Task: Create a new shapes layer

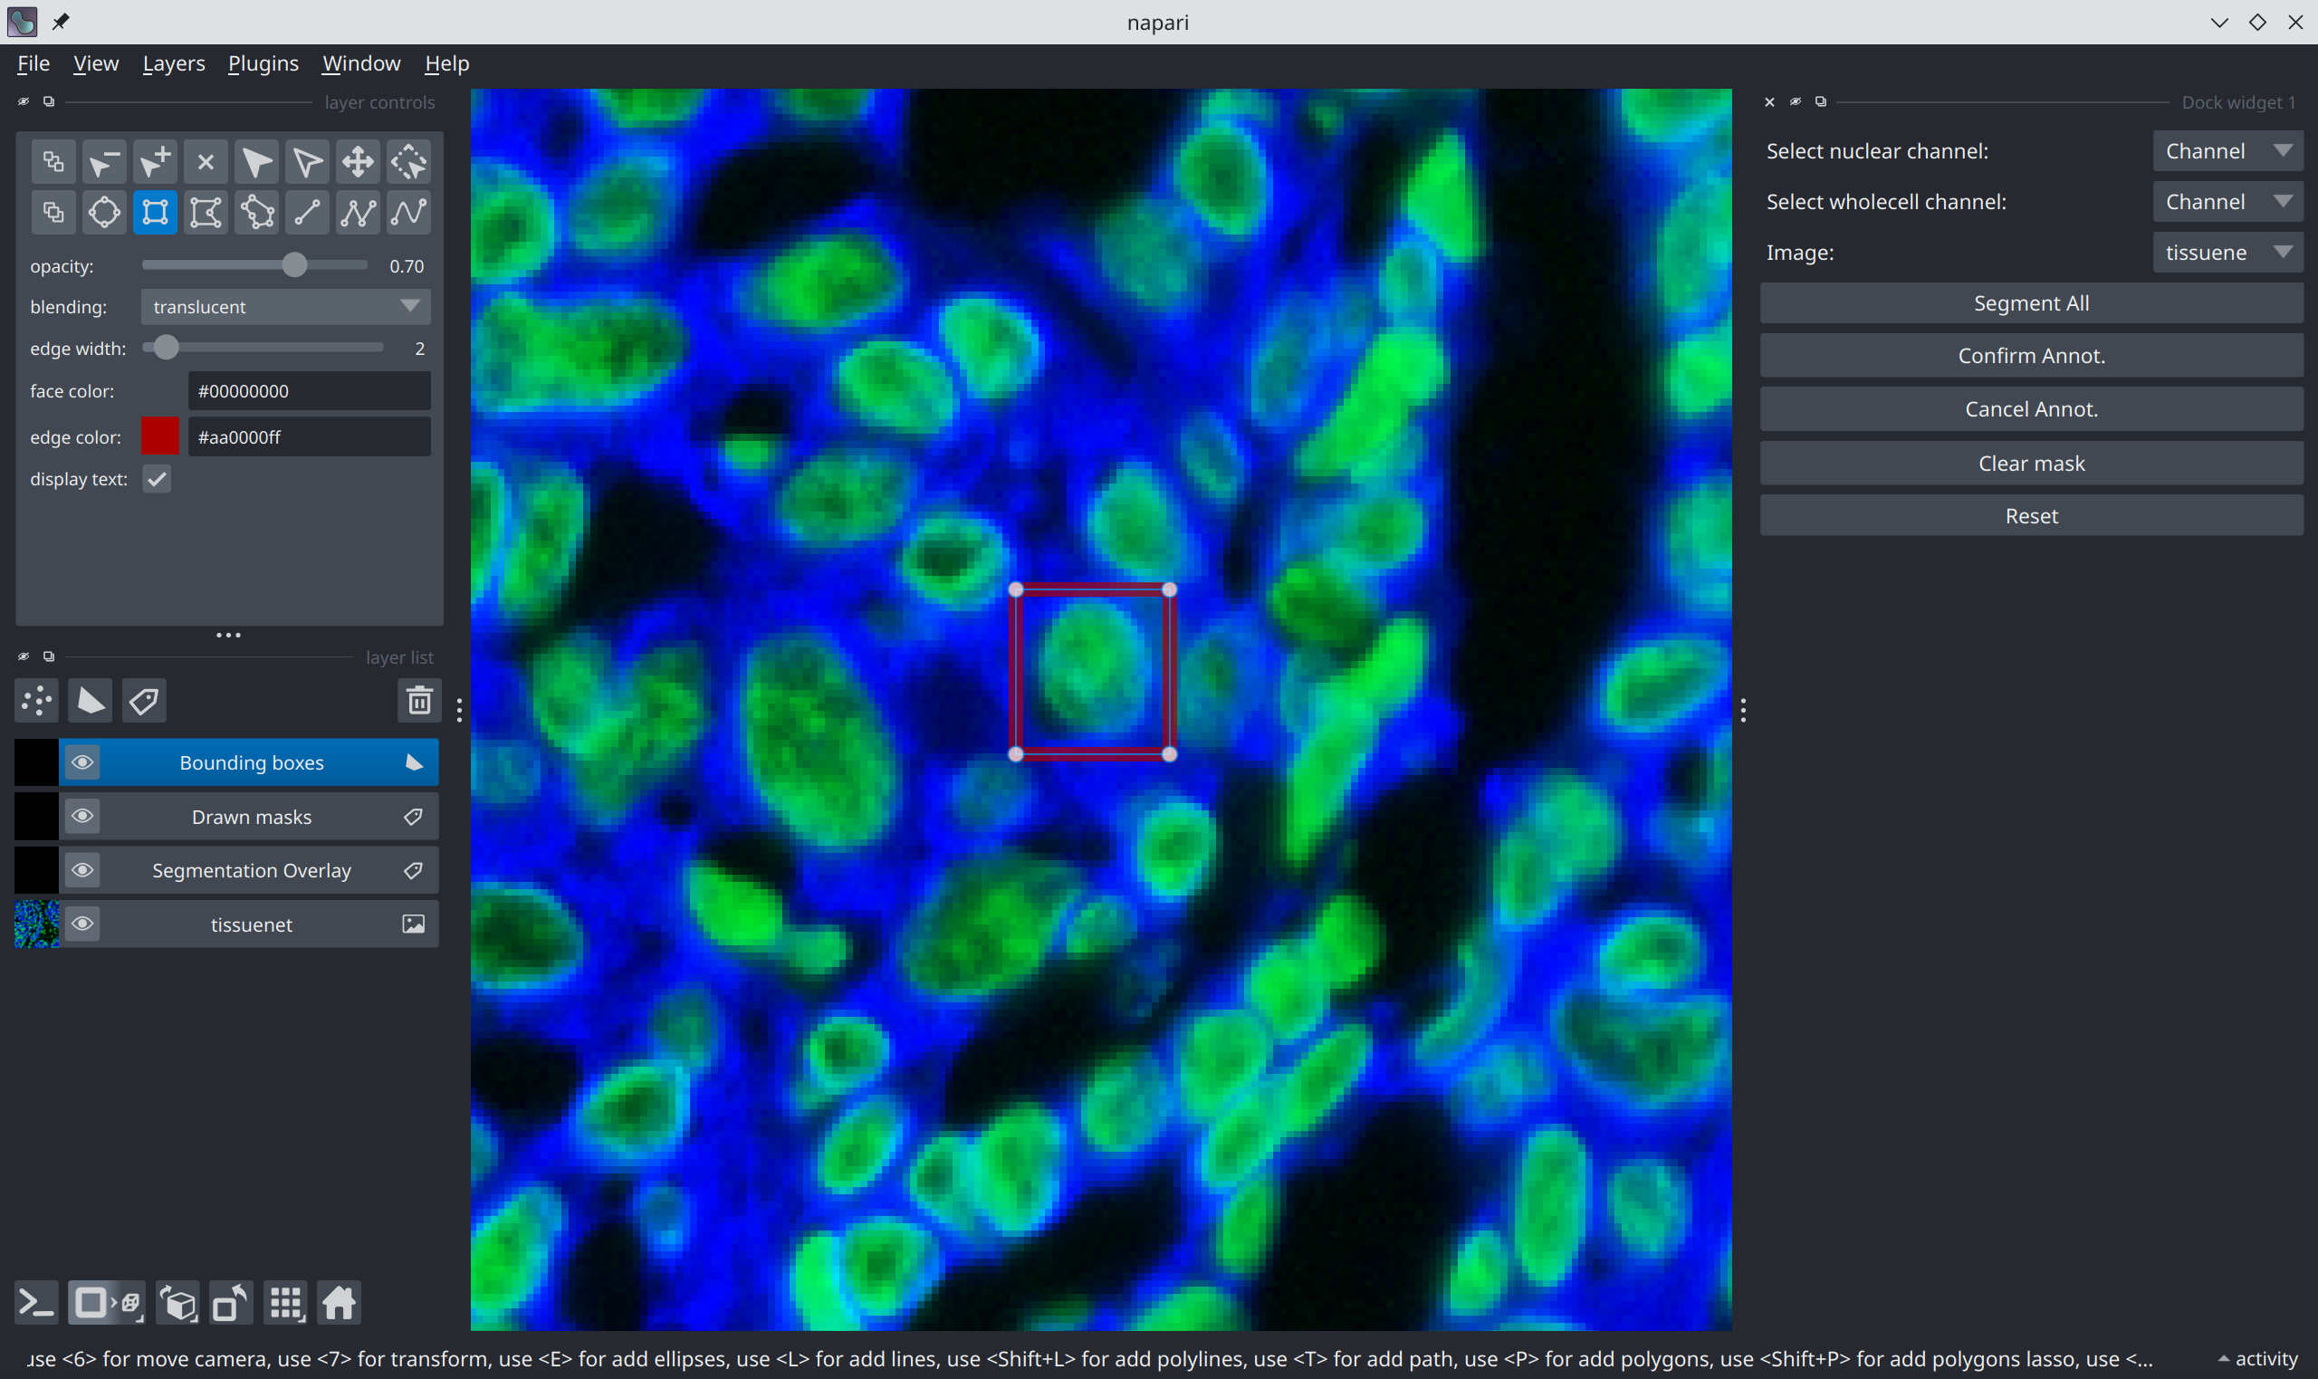Action: 91,701
